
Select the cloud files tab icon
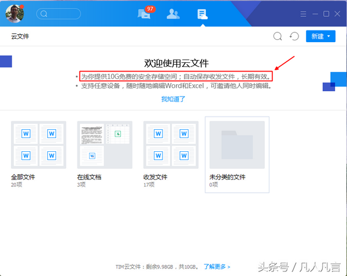point(202,14)
